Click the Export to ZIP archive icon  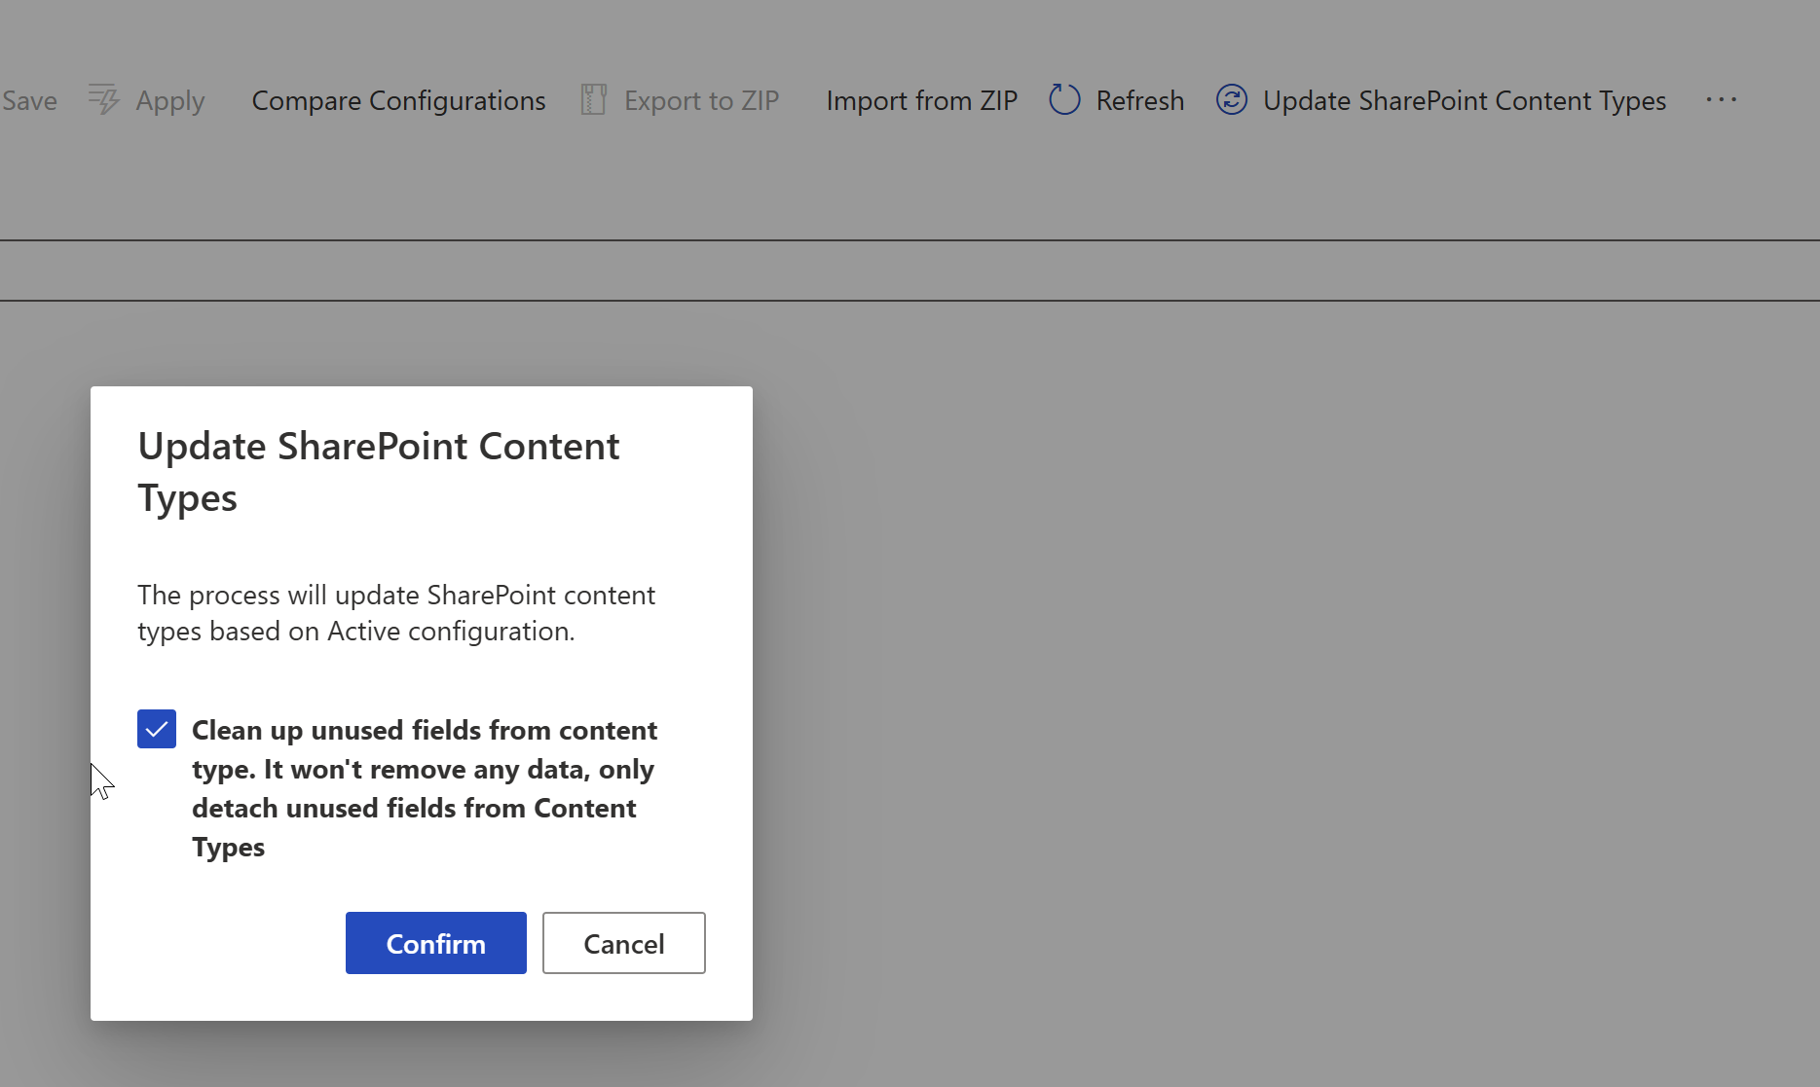click(593, 100)
